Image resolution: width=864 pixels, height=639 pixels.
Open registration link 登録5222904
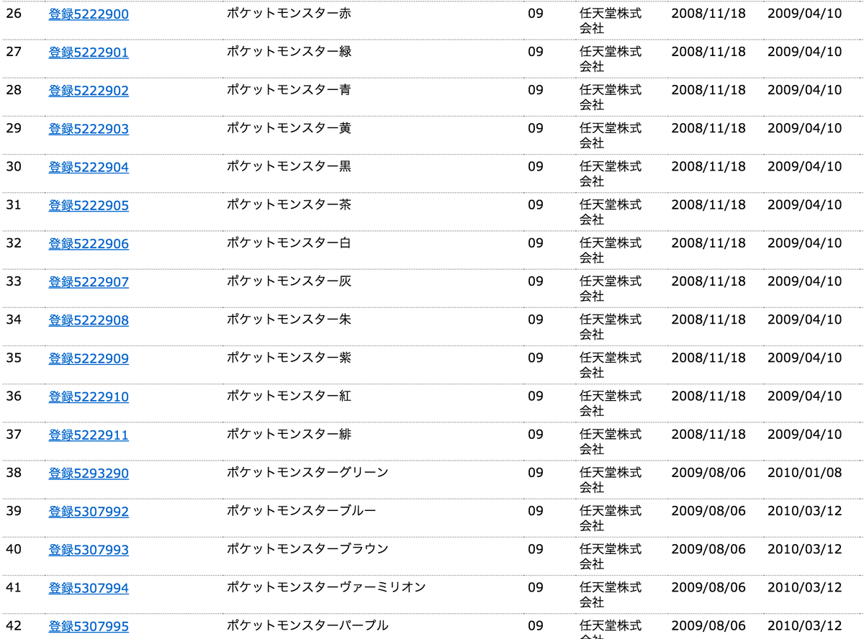[89, 168]
